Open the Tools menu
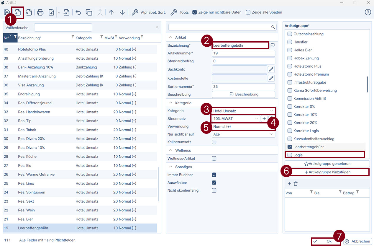374x246 pixels. [180, 12]
